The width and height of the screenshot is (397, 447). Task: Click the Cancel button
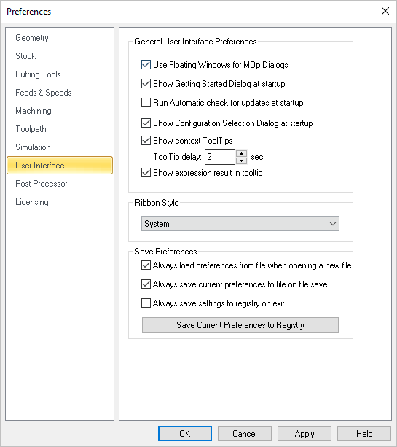pos(245,434)
